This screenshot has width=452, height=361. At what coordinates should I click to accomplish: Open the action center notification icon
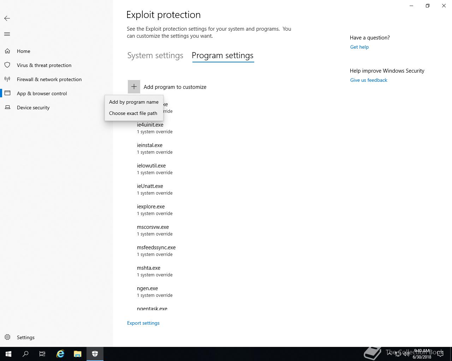tap(440, 354)
